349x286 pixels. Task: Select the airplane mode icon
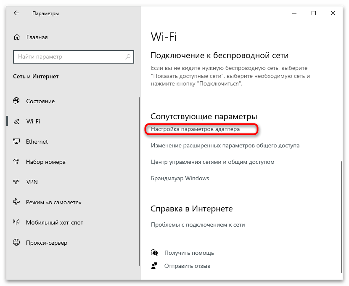click(16, 202)
